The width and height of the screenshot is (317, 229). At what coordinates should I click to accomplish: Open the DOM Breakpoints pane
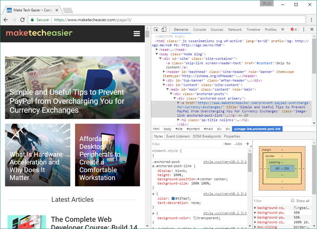tap(207, 136)
